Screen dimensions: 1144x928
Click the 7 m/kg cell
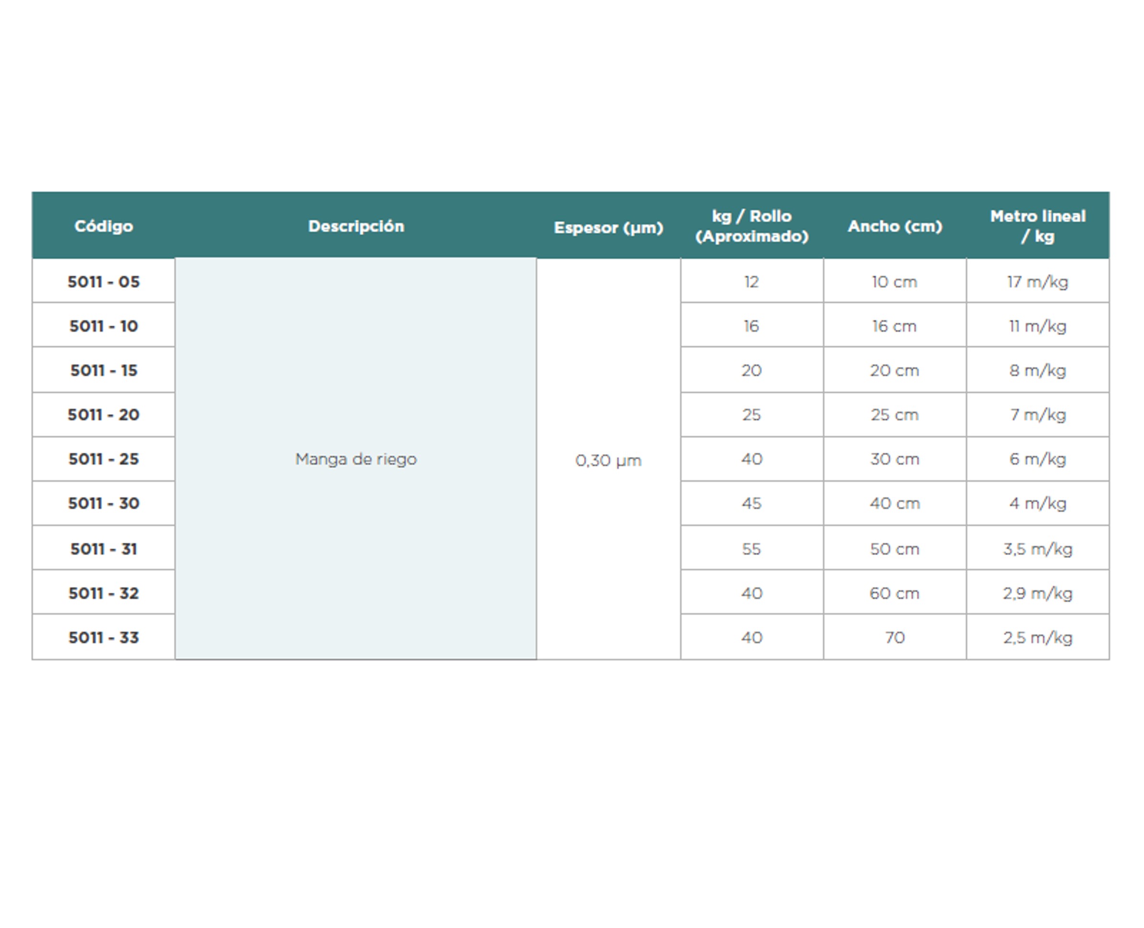pyautogui.click(x=1037, y=415)
